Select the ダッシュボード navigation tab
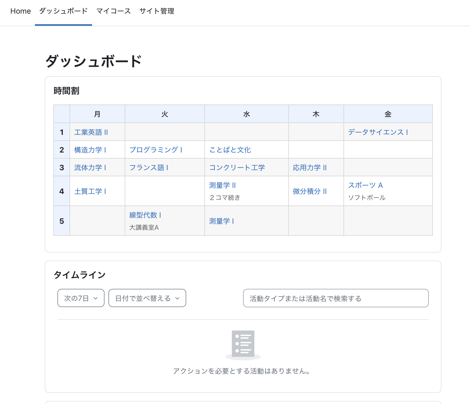 63,11
